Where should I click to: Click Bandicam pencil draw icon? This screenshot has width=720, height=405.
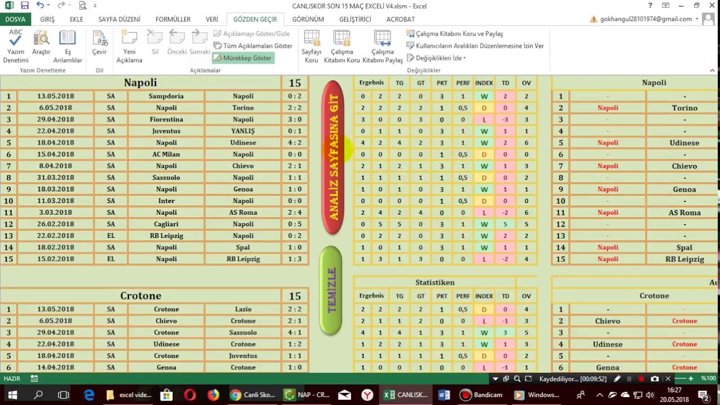pos(617,379)
